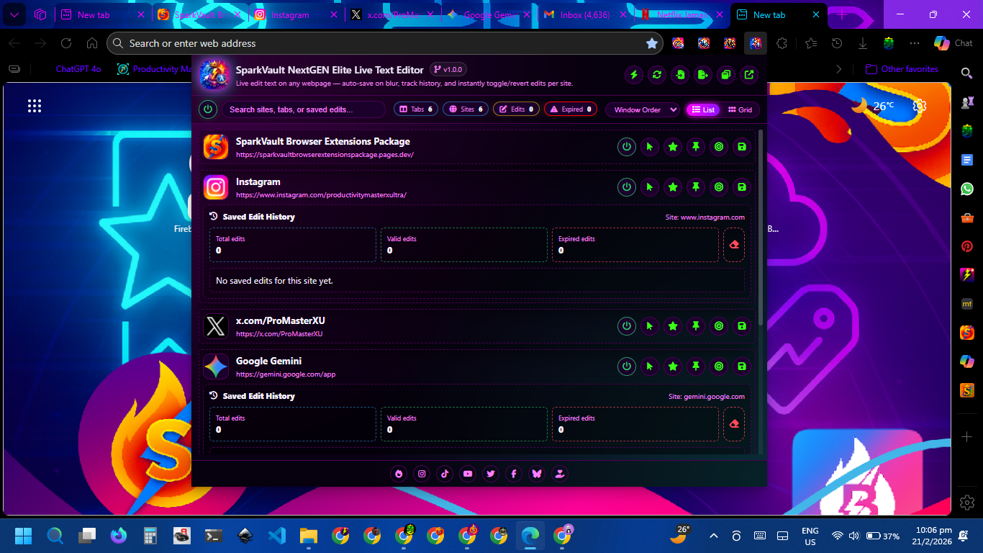Viewport: 983px width, 553px height.
Task: Toggle the global power button beside search
Action: point(208,109)
